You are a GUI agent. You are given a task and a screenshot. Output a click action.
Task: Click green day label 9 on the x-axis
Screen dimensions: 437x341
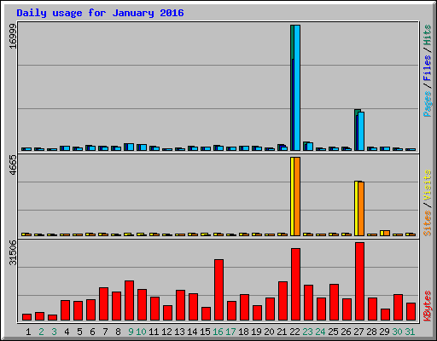[x=131, y=332]
